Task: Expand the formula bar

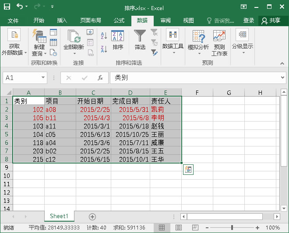Action: [282, 78]
